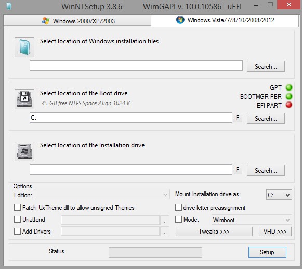Viewport: 302px width, 269px height.
Task: Tick the Unattend checkbox
Action: 17,220
